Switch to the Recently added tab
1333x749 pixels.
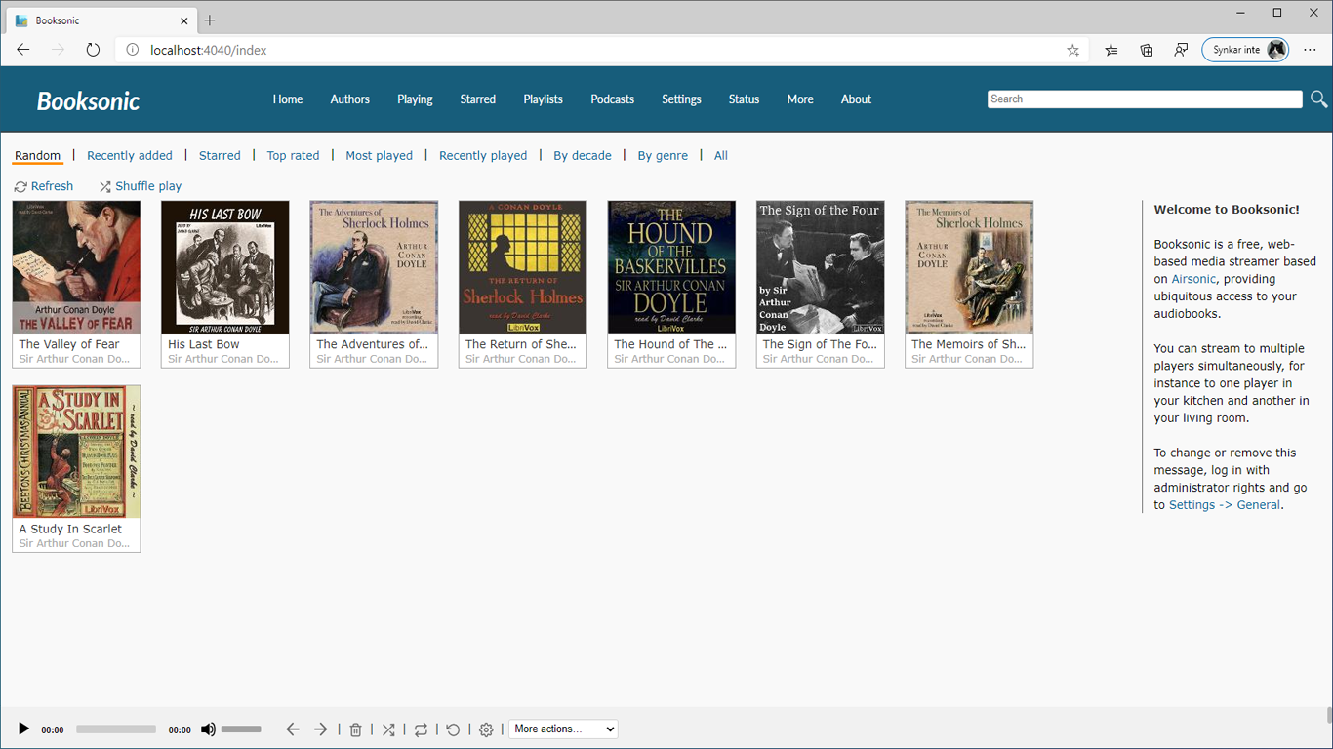tap(130, 156)
